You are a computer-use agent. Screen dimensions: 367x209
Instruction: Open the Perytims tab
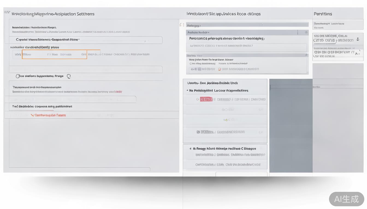(323, 14)
